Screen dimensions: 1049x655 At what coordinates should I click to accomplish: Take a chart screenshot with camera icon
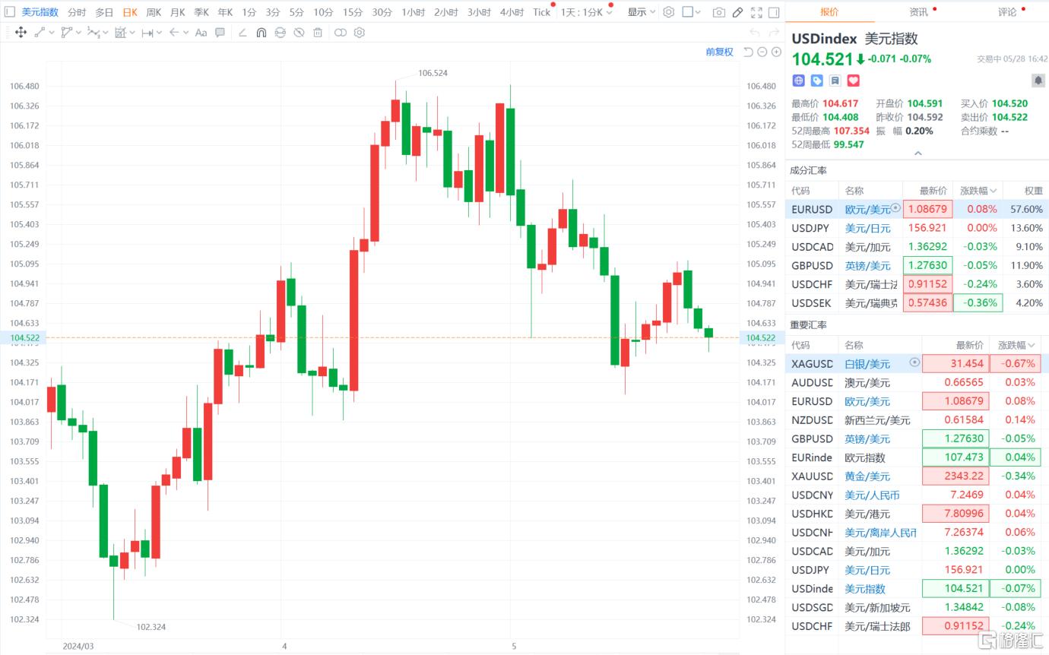[x=719, y=12]
